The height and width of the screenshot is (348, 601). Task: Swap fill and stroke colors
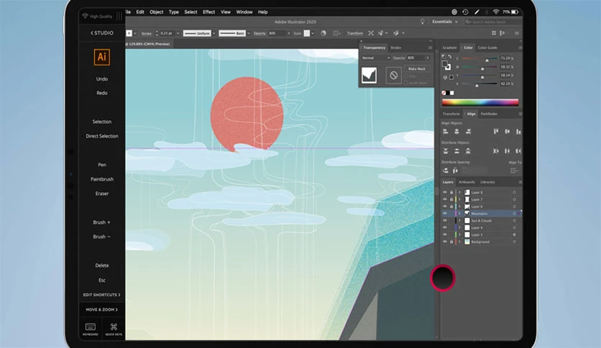(x=449, y=57)
